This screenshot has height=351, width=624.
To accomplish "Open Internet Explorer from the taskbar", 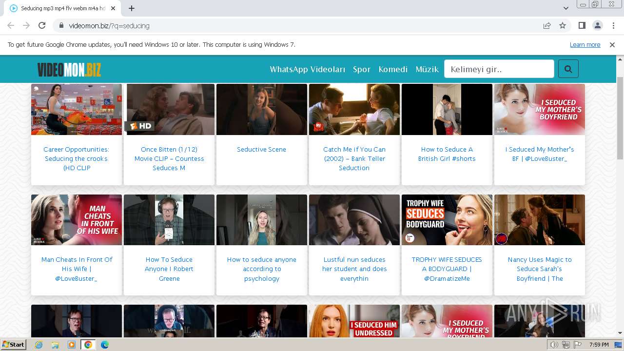I will [x=39, y=345].
